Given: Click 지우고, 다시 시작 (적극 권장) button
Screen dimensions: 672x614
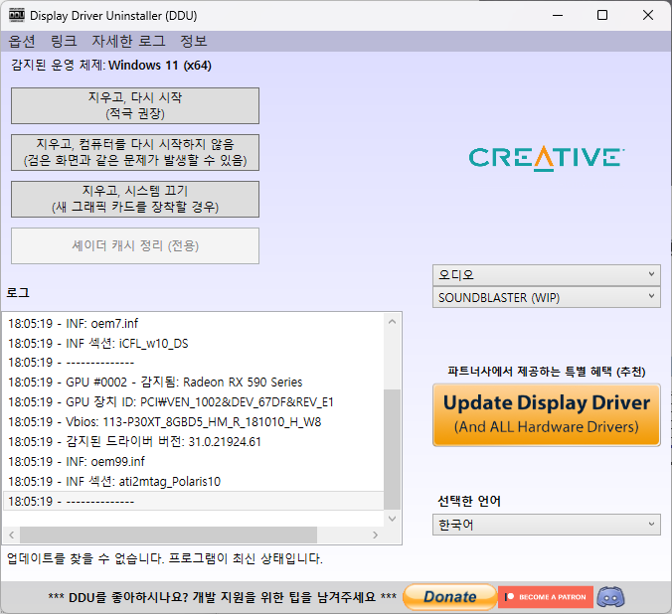Looking at the screenshot, I should tap(135, 106).
